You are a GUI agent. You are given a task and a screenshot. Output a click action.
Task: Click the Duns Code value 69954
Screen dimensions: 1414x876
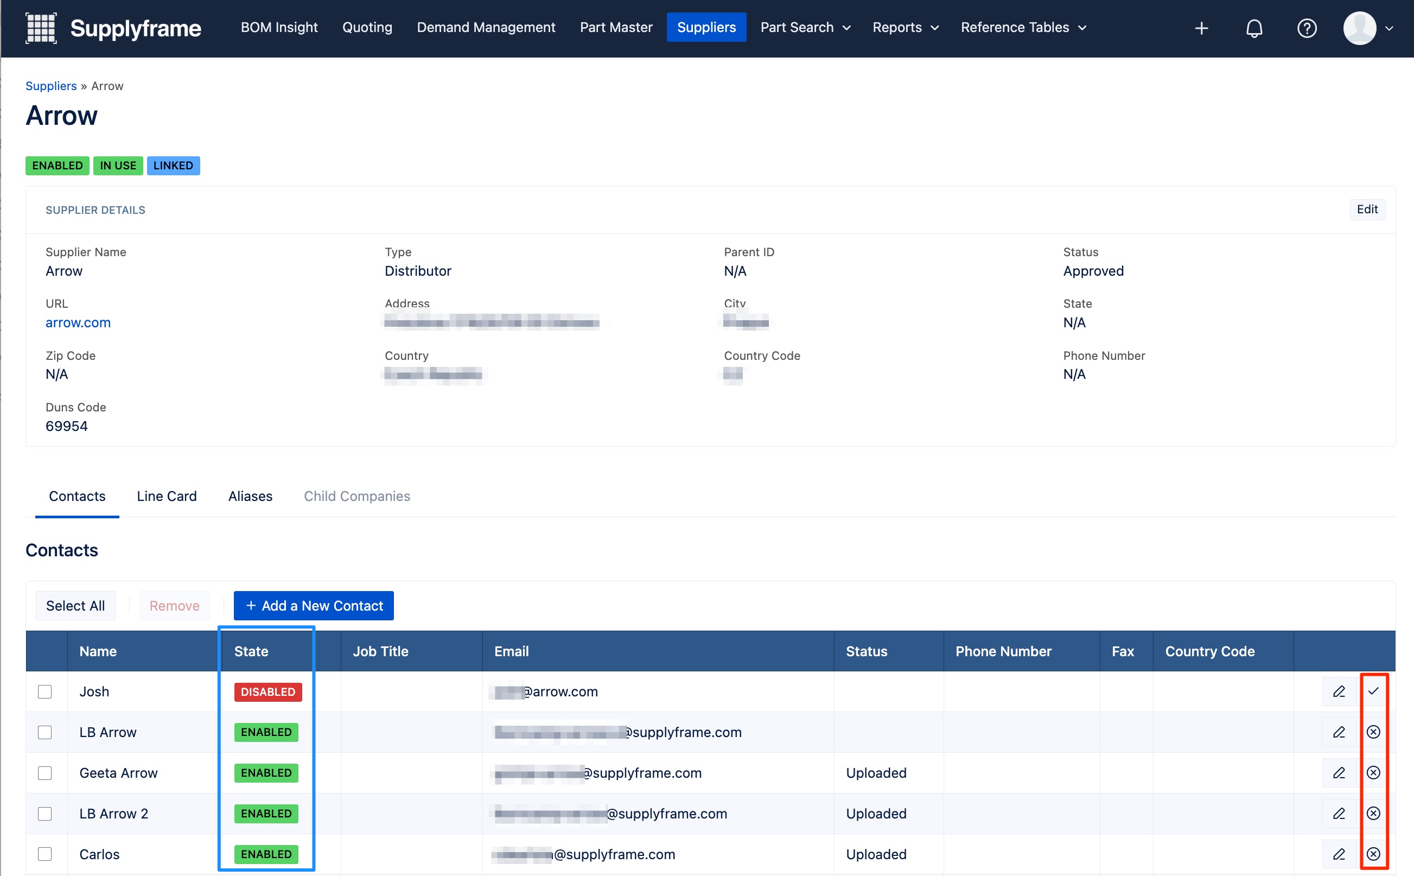click(67, 427)
